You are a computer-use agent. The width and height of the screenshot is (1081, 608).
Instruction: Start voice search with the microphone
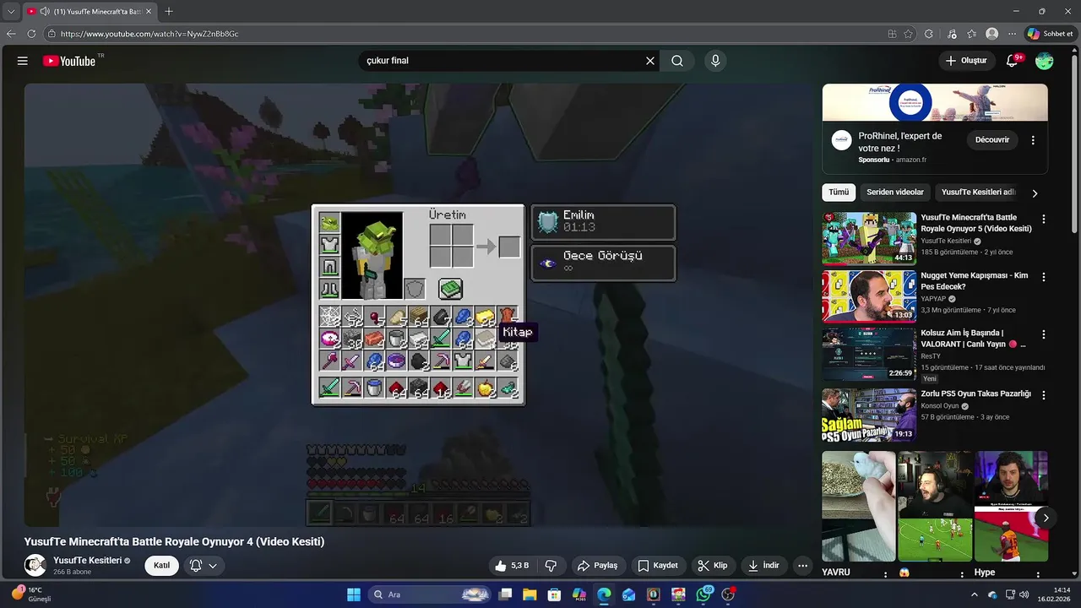(x=715, y=61)
